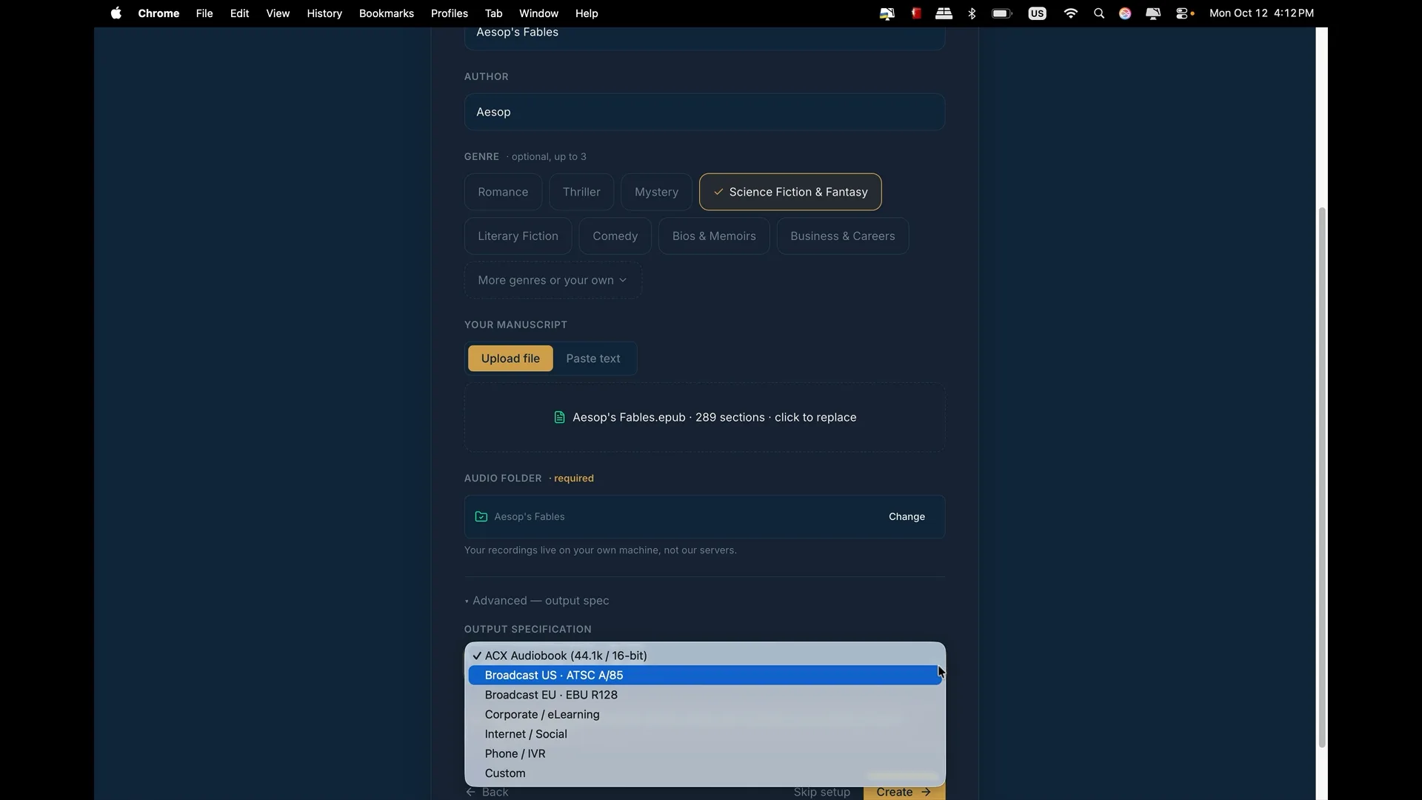
Task: Toggle the Business & Careers genre chip
Action: 842,236
